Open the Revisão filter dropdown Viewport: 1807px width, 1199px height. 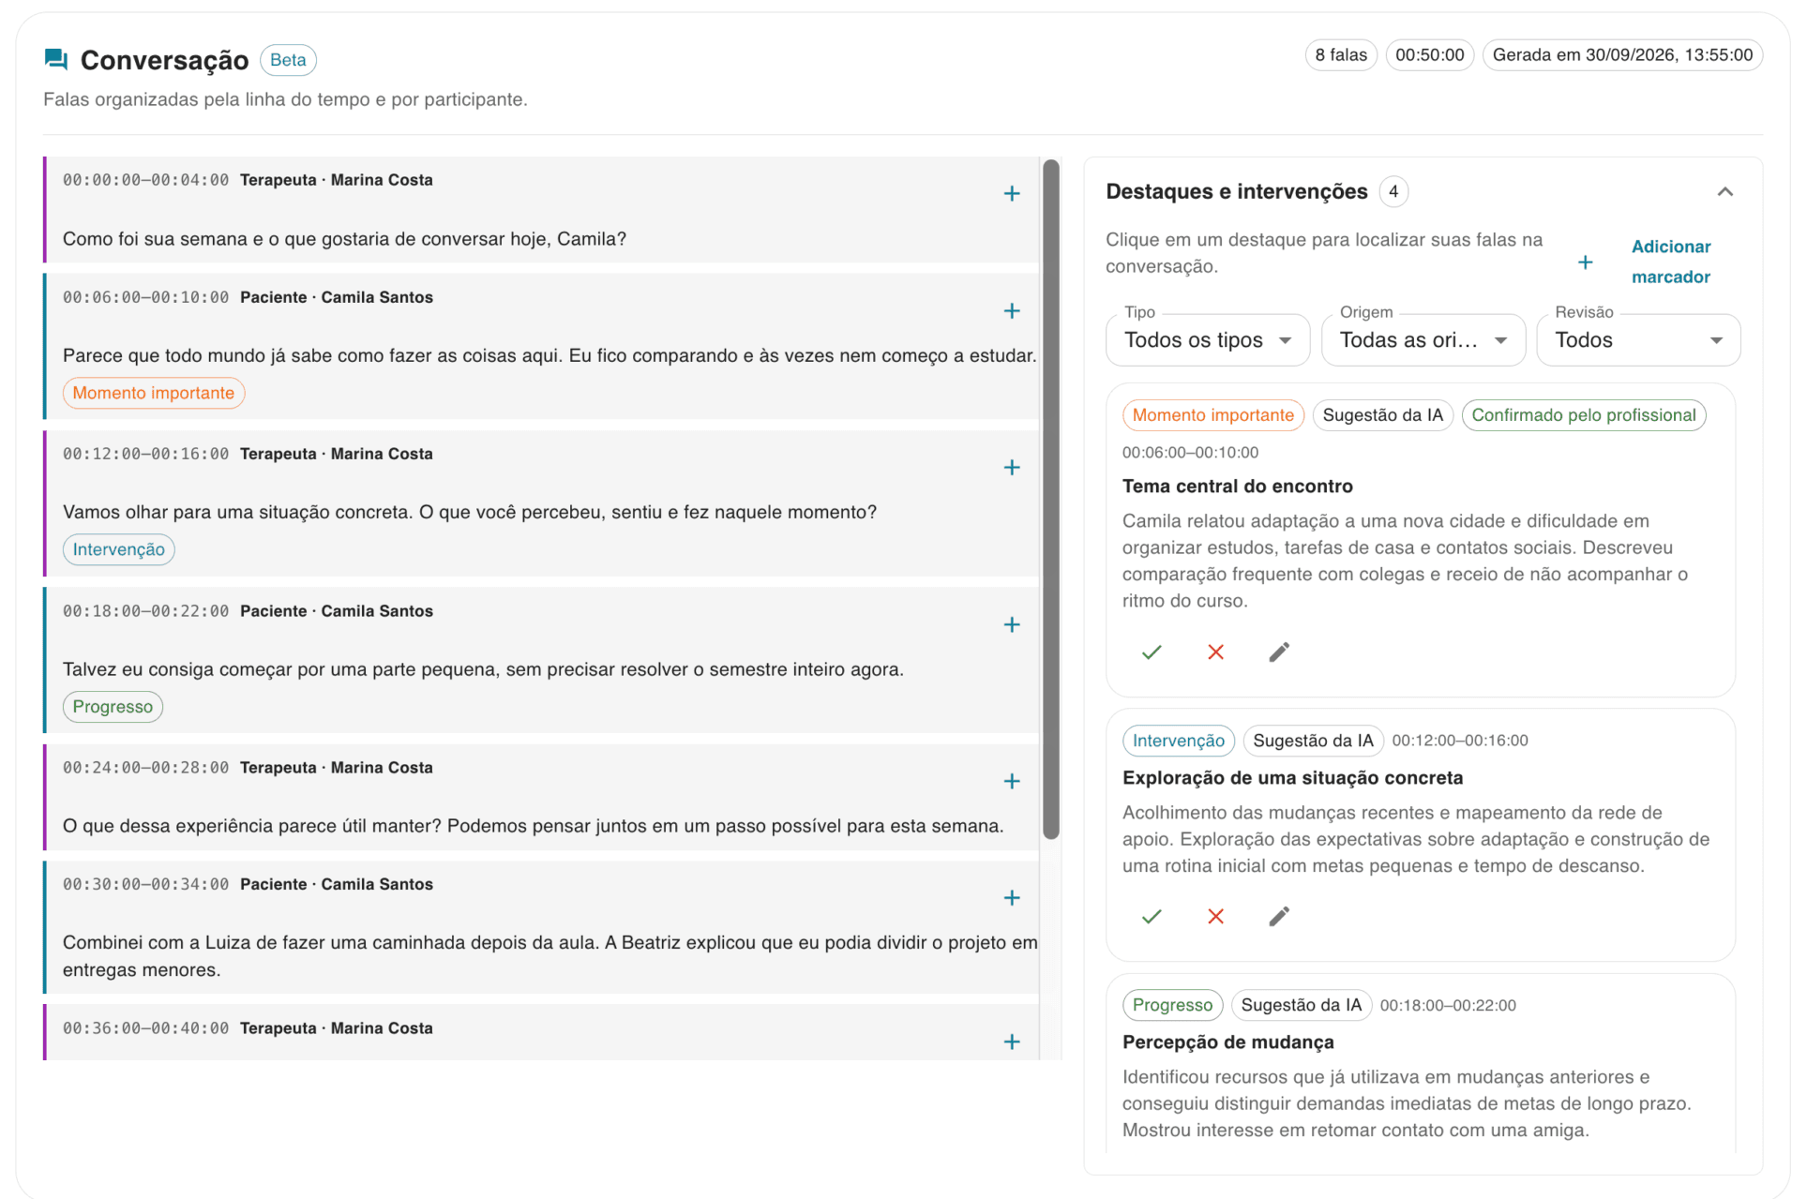coord(1637,340)
